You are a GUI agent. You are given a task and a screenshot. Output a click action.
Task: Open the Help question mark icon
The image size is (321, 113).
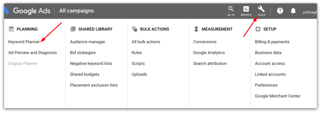[x=280, y=11]
